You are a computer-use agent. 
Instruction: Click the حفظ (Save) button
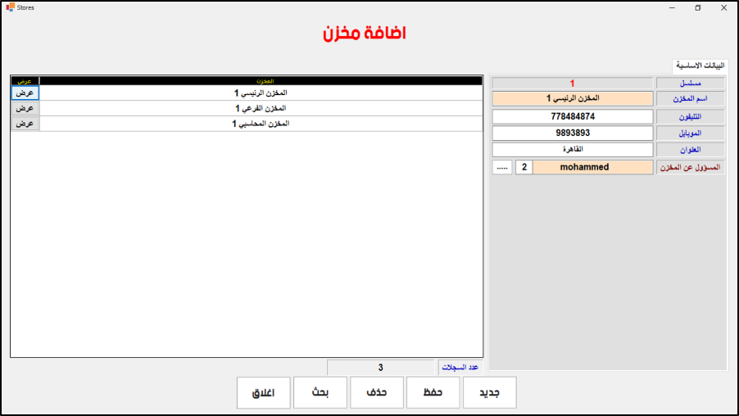point(433,393)
